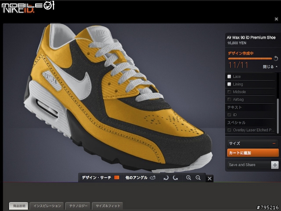This screenshot has height=211, width=281.
Task: Collapse the サイズ size section
Action: (274, 143)
